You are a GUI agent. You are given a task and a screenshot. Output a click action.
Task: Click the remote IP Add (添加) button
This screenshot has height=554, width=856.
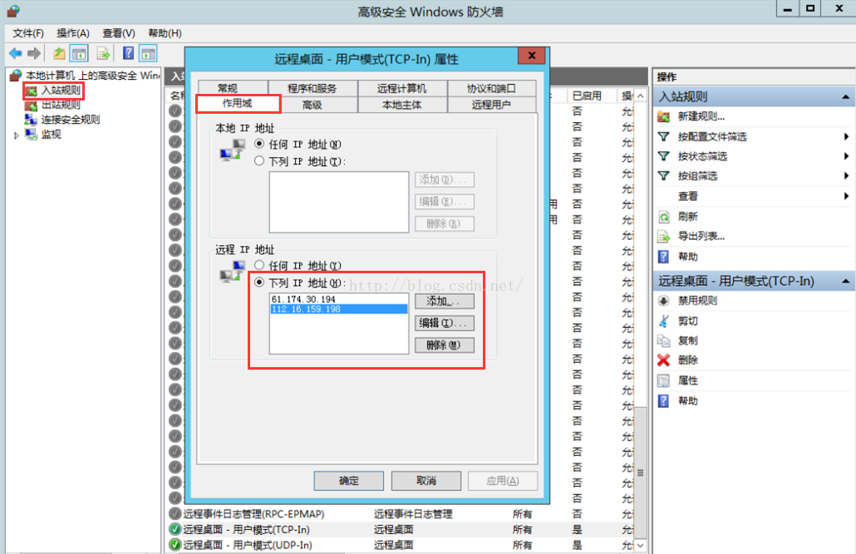click(445, 302)
